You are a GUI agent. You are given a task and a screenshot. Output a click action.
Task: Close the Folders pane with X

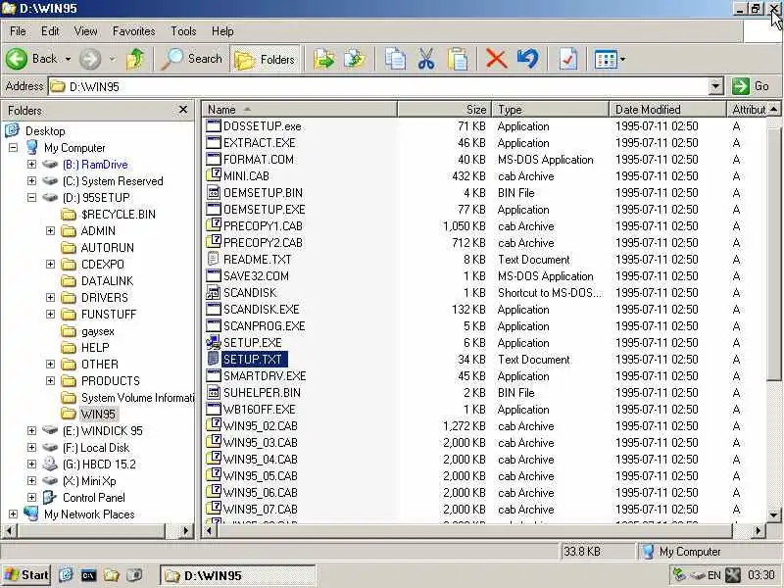[183, 110]
